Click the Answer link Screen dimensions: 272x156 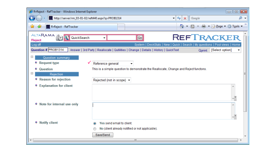[x=75, y=50]
